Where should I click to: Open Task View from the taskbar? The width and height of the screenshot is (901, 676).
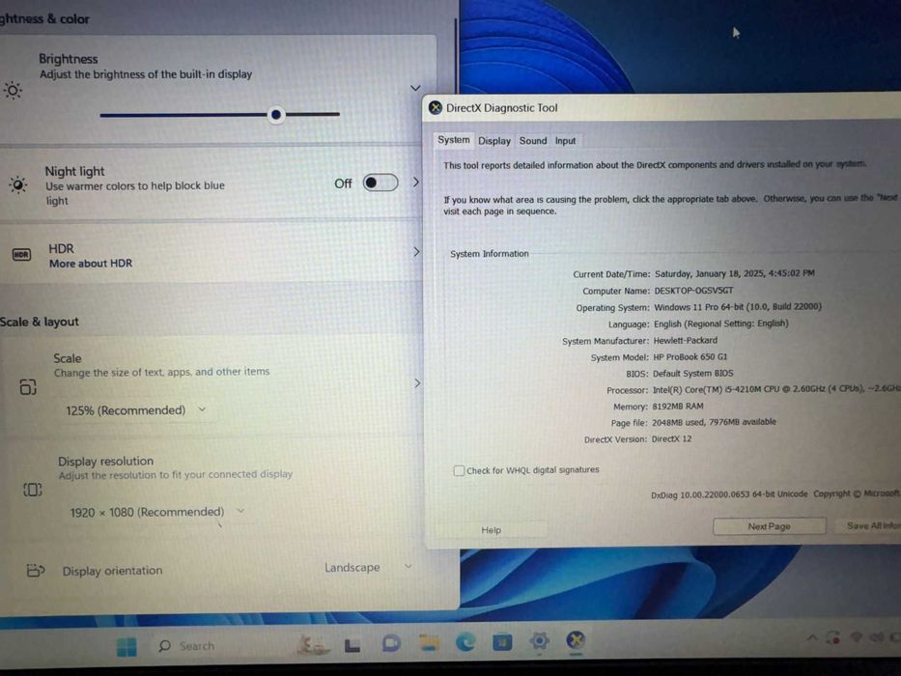coord(352,645)
